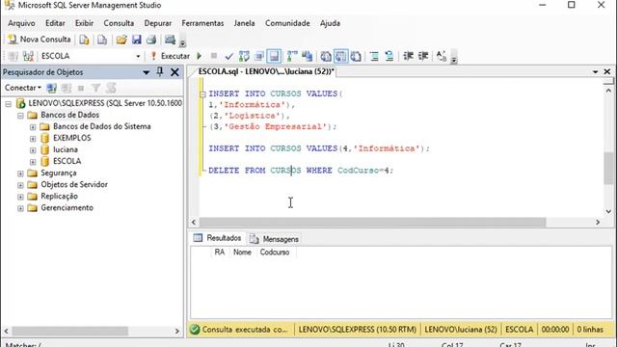Click the change connection icon
The height and width of the screenshot is (347, 617).
pos(28,56)
